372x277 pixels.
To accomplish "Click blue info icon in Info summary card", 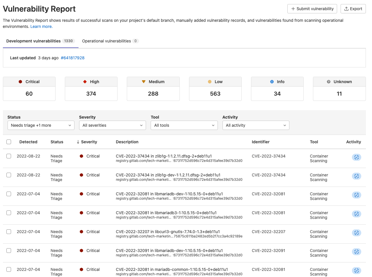I will point(272,82).
